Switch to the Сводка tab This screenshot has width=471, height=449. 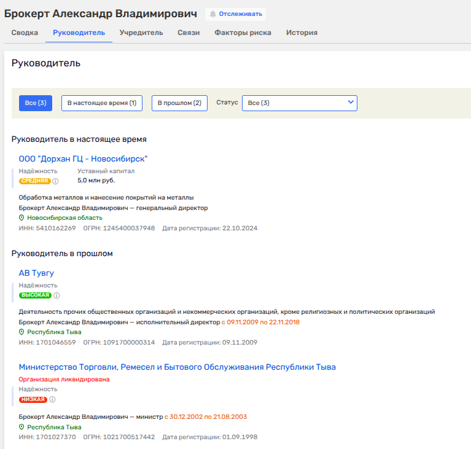25,33
